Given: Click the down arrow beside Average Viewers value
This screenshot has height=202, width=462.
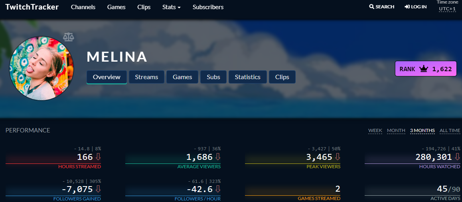Looking at the screenshot, I should [218, 157].
